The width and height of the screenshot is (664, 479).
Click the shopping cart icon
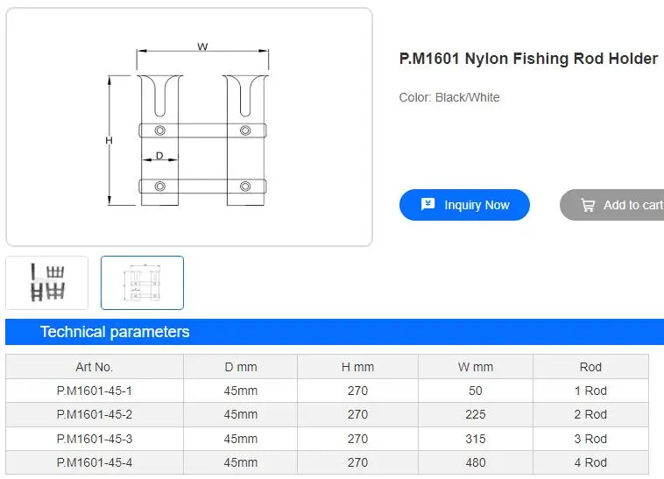(x=588, y=206)
